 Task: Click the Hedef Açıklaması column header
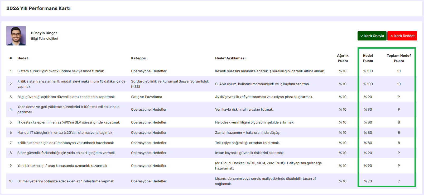tap(230, 58)
